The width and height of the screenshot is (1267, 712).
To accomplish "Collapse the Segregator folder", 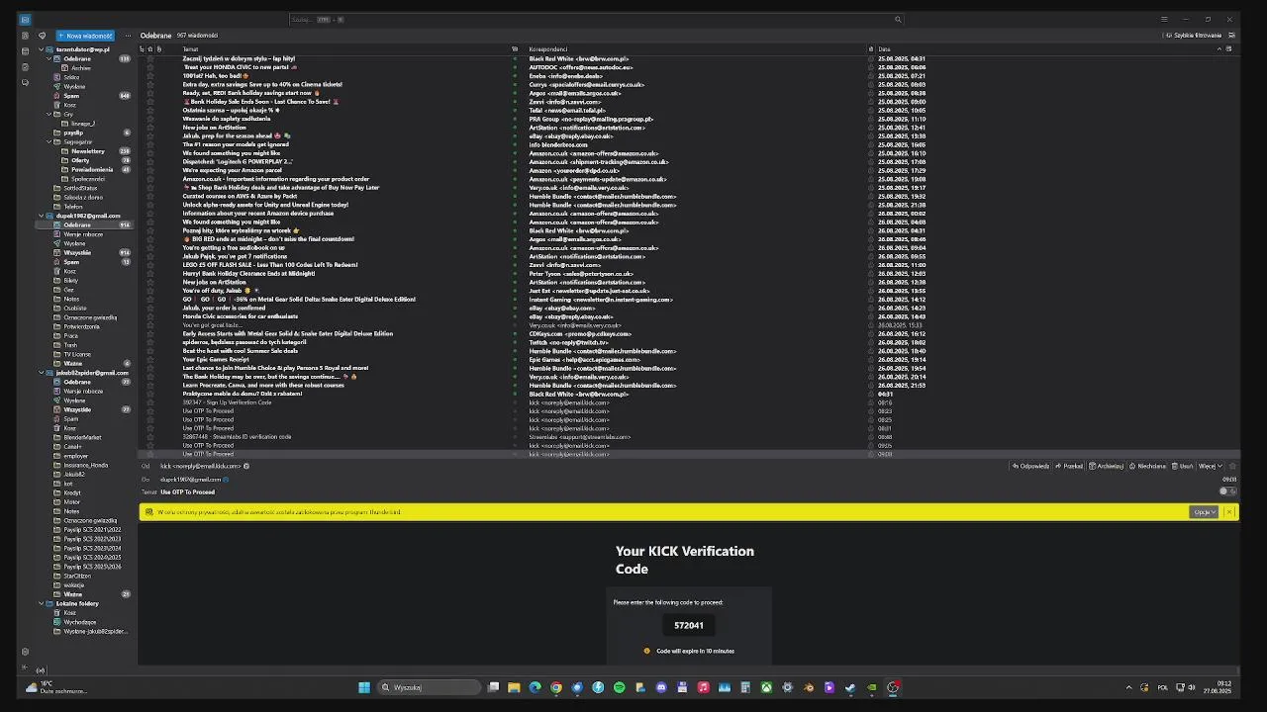I will click(49, 141).
